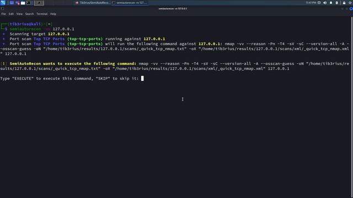Open the View menu
Screen dimensions: 353x198
(19, 14)
